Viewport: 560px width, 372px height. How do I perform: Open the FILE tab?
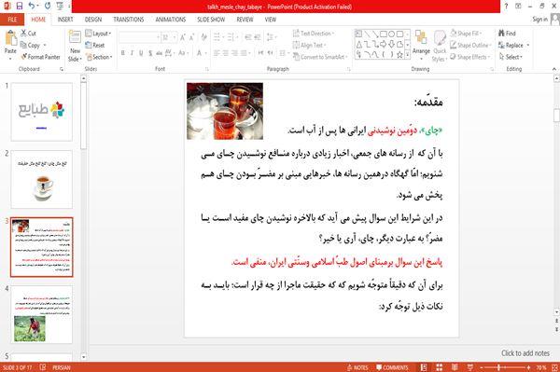point(12,20)
